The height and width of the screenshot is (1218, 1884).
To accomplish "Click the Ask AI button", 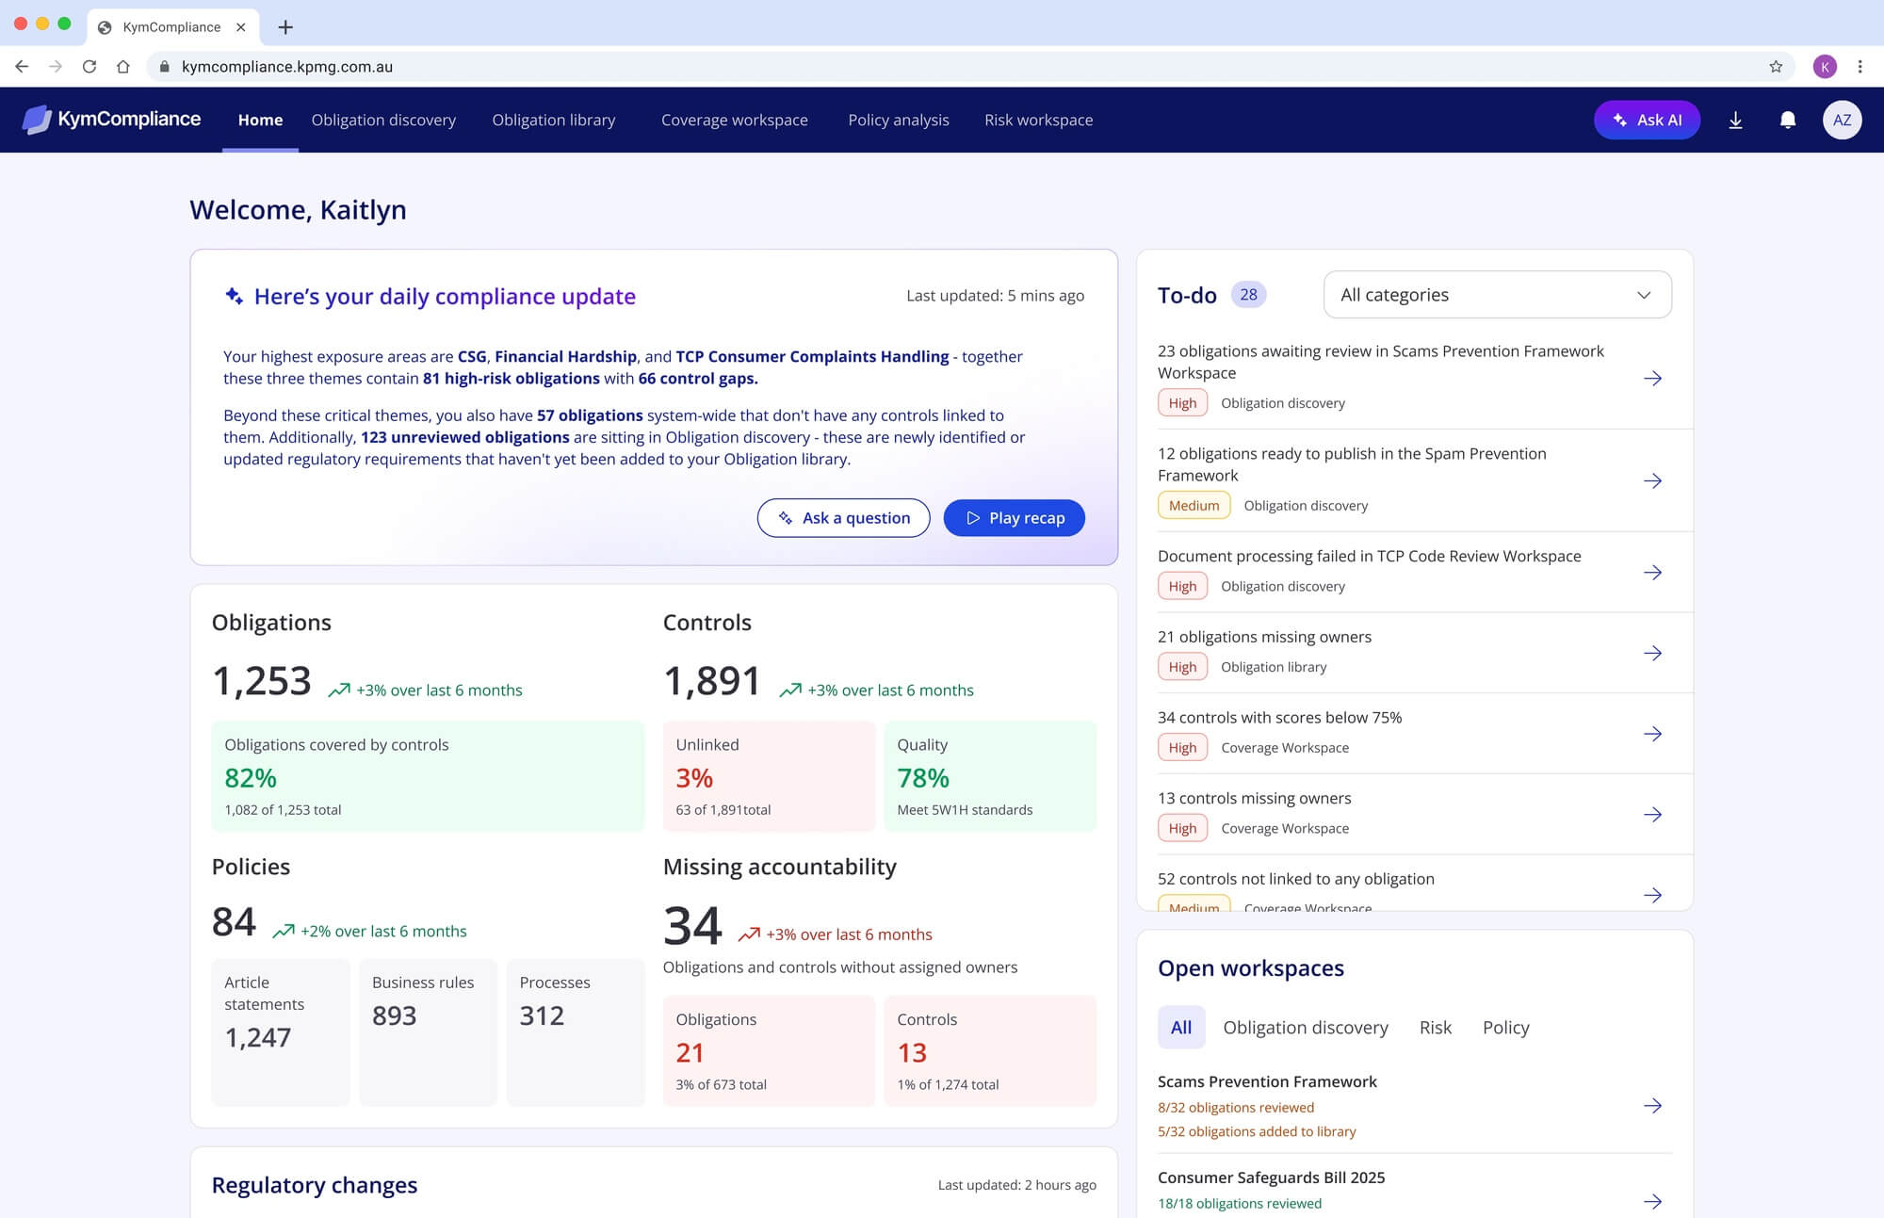I will click(x=1647, y=120).
